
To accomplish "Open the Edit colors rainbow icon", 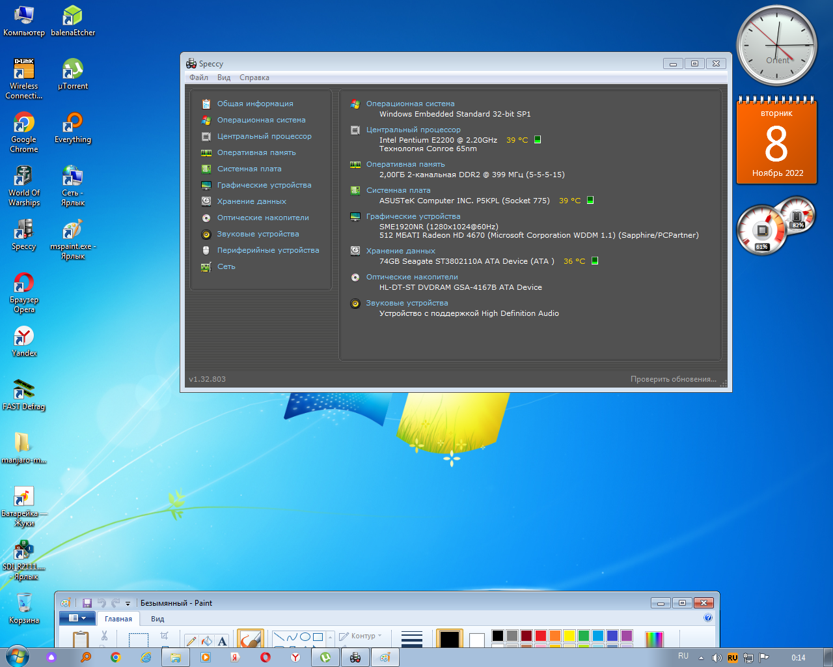I will click(654, 639).
